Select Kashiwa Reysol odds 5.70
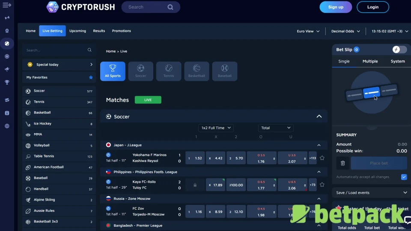The image size is (411, 231). pos(236,158)
